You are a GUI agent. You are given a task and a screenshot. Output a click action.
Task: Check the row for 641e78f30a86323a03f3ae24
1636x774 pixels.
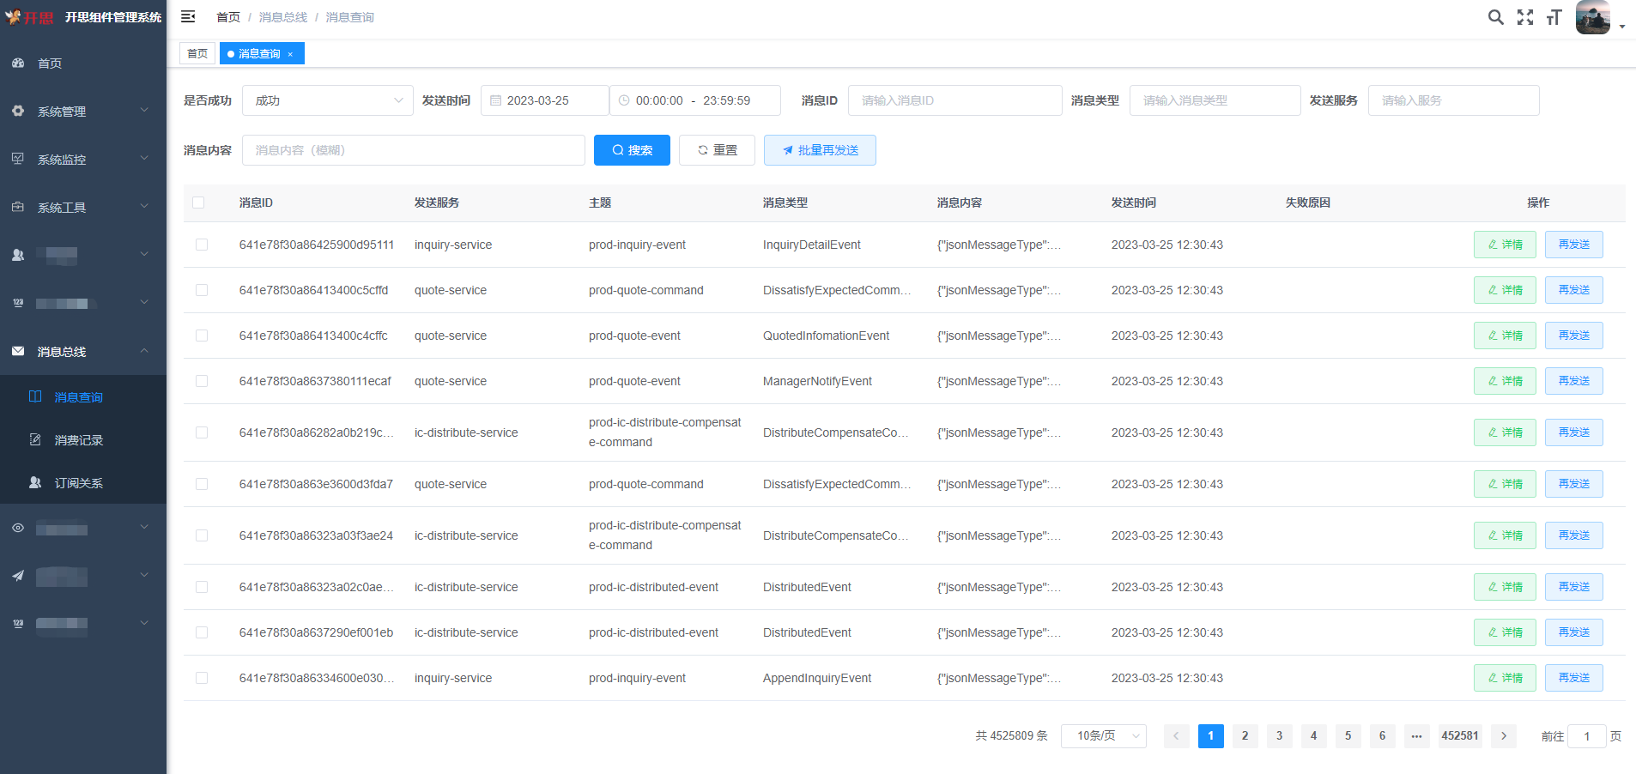[202, 535]
